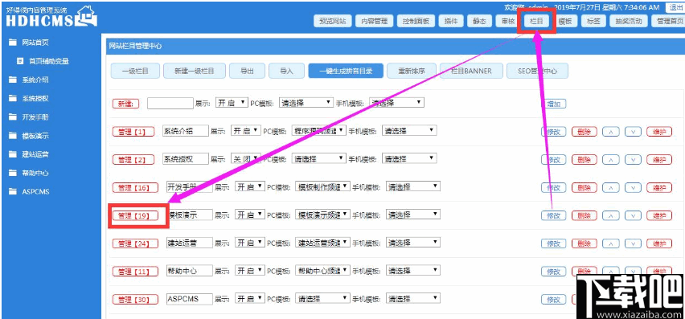685x319 pixels.
Task: Open 展示 dropdown for 帮助中心 row
Action: pos(250,270)
